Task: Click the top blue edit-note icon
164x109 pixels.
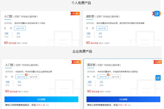Action: (157, 14)
